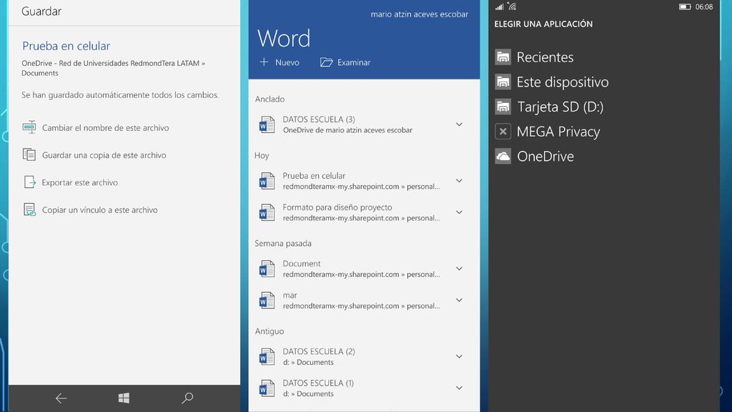Tap the Word icon of Formato para diseño proyecto
The width and height of the screenshot is (732, 412).
click(267, 212)
